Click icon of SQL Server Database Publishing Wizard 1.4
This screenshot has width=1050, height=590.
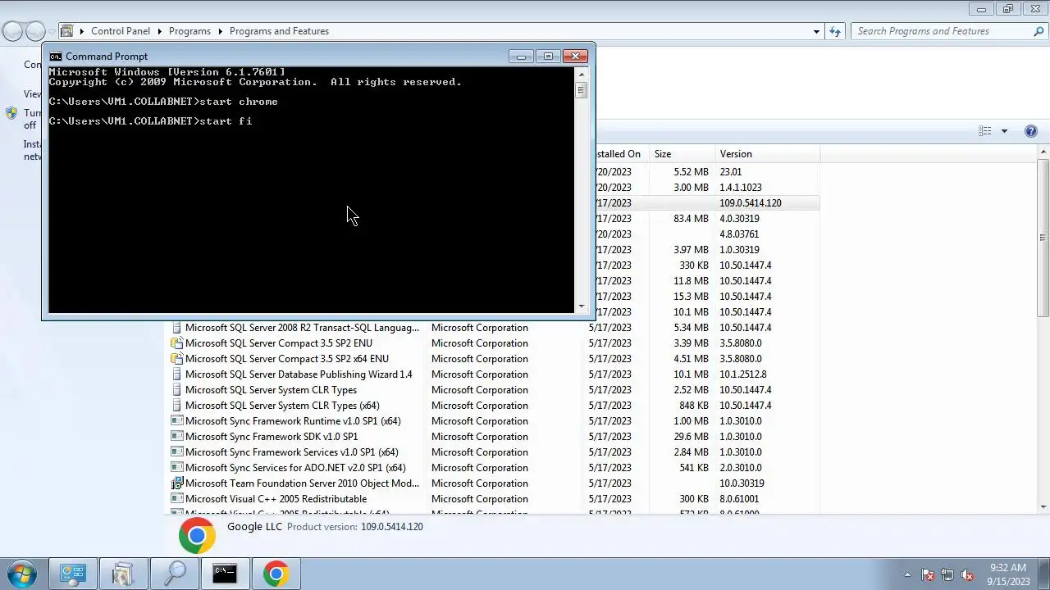pyautogui.click(x=176, y=374)
